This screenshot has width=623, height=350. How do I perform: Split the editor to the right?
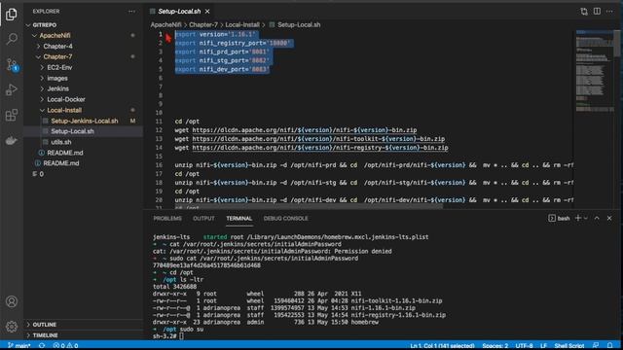coord(597,12)
